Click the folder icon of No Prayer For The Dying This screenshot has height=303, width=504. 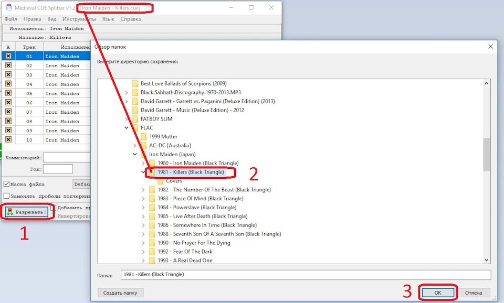[x=152, y=243]
